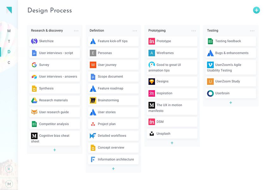
Task: Click the app logo in the sidebar
Action: tap(9, 10)
